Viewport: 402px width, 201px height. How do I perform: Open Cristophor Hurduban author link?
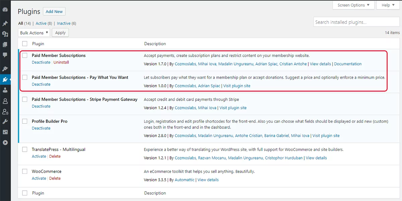pos(284,158)
